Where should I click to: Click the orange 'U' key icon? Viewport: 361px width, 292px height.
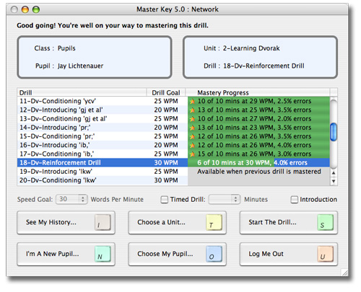pos(326,254)
